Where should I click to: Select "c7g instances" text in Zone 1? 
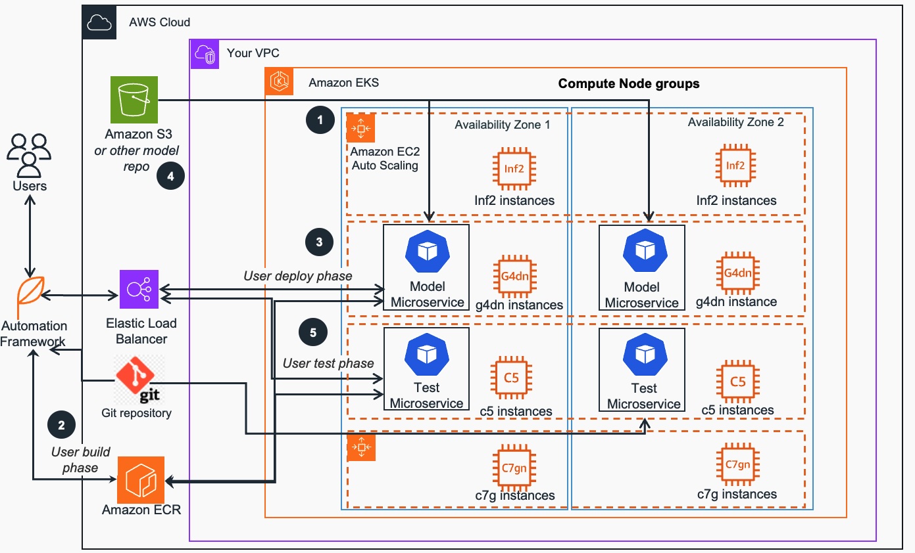(x=515, y=496)
